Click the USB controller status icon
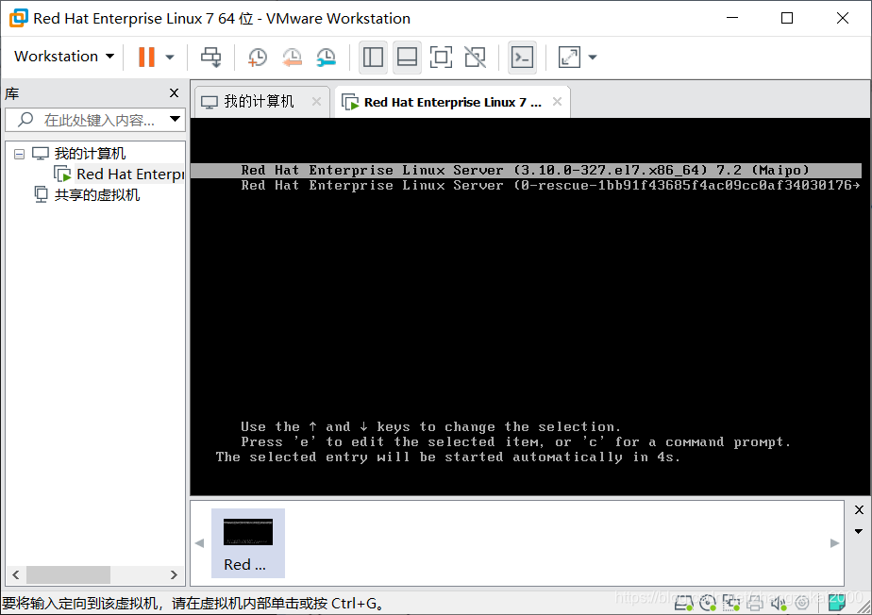Screen dimensions: 872x615 coord(802,603)
